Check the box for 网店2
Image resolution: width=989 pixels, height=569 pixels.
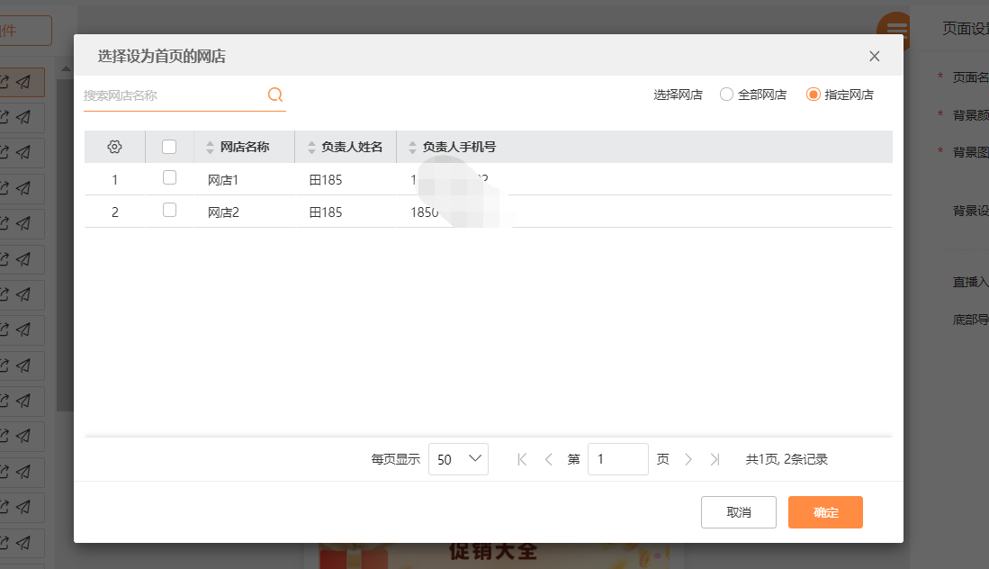point(169,210)
